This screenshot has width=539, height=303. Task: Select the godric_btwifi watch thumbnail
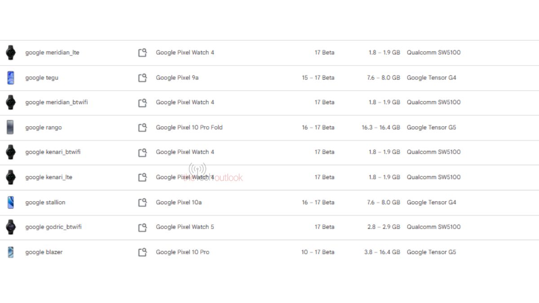coord(10,227)
